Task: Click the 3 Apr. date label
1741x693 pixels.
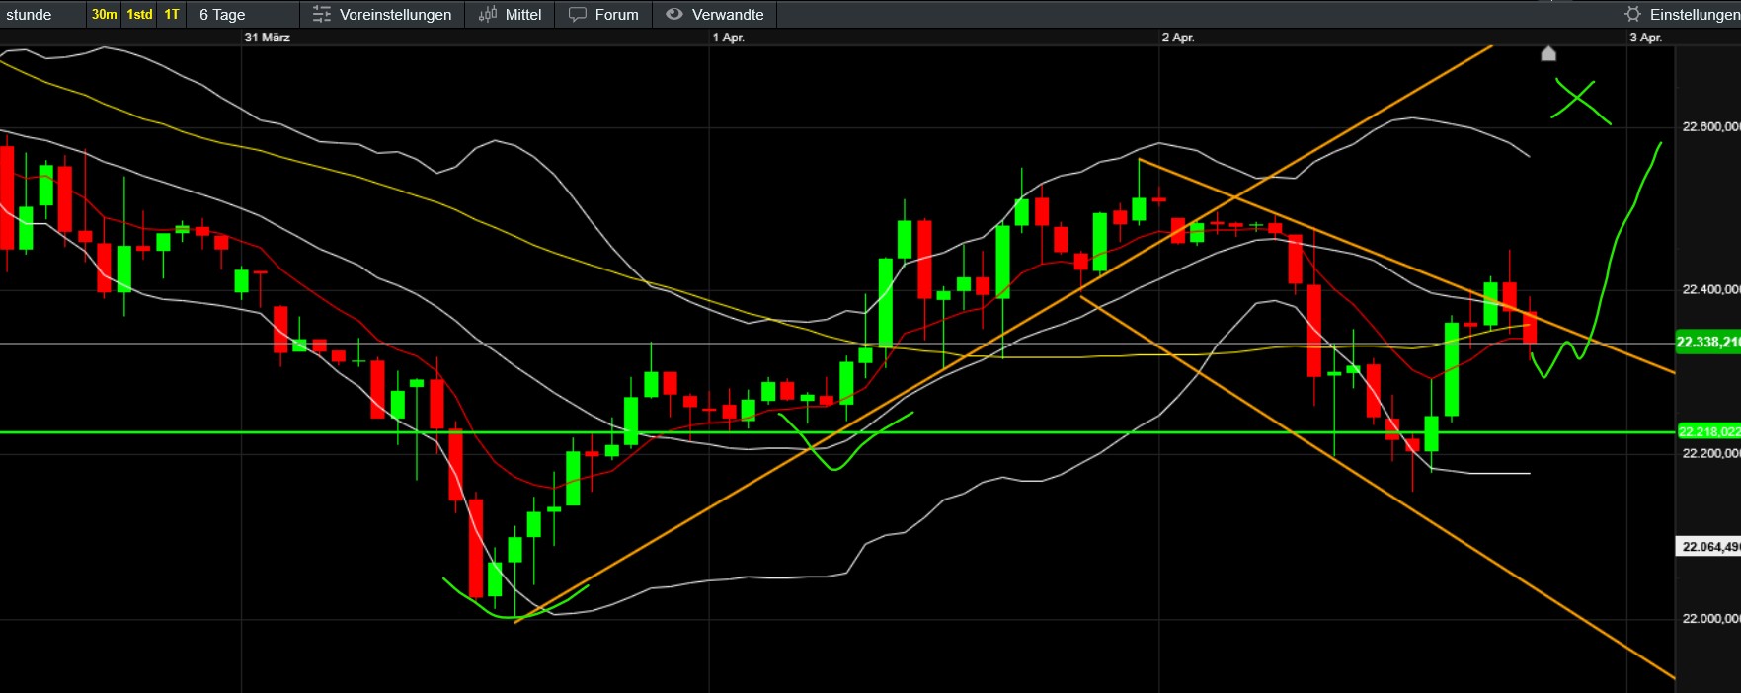Action: tap(1646, 38)
